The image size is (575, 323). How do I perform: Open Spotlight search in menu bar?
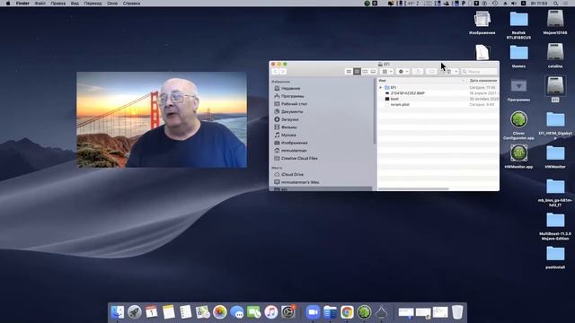click(556, 4)
